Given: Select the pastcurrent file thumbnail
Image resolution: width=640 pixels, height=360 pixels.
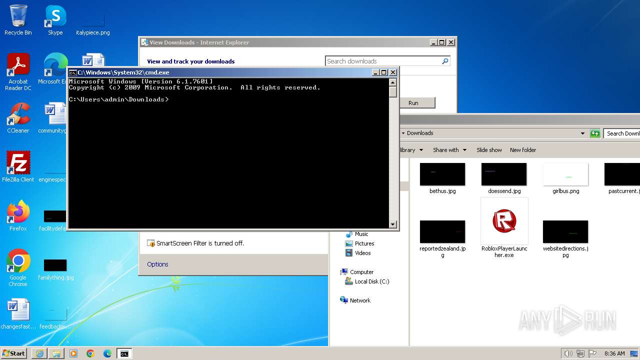Looking at the screenshot, I should click(622, 178).
